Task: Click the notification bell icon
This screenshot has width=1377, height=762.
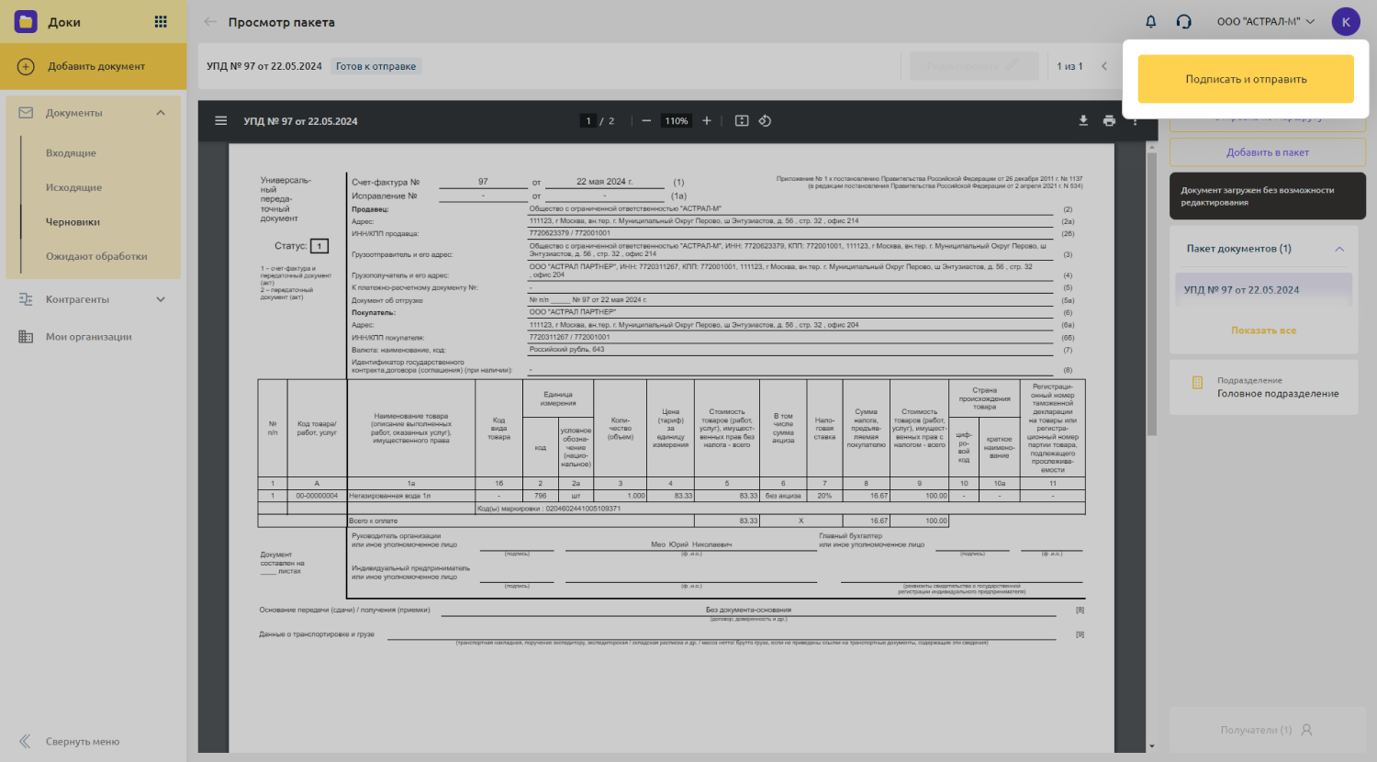Action: pyautogui.click(x=1150, y=22)
